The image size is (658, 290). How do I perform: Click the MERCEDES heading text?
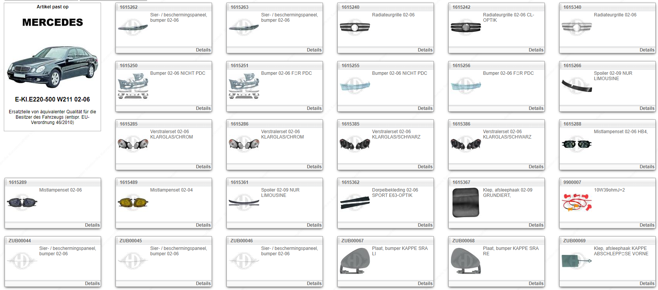53,23
